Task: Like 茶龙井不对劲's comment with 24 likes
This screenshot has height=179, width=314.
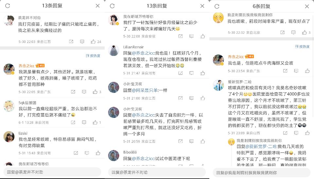Action: 93,41
